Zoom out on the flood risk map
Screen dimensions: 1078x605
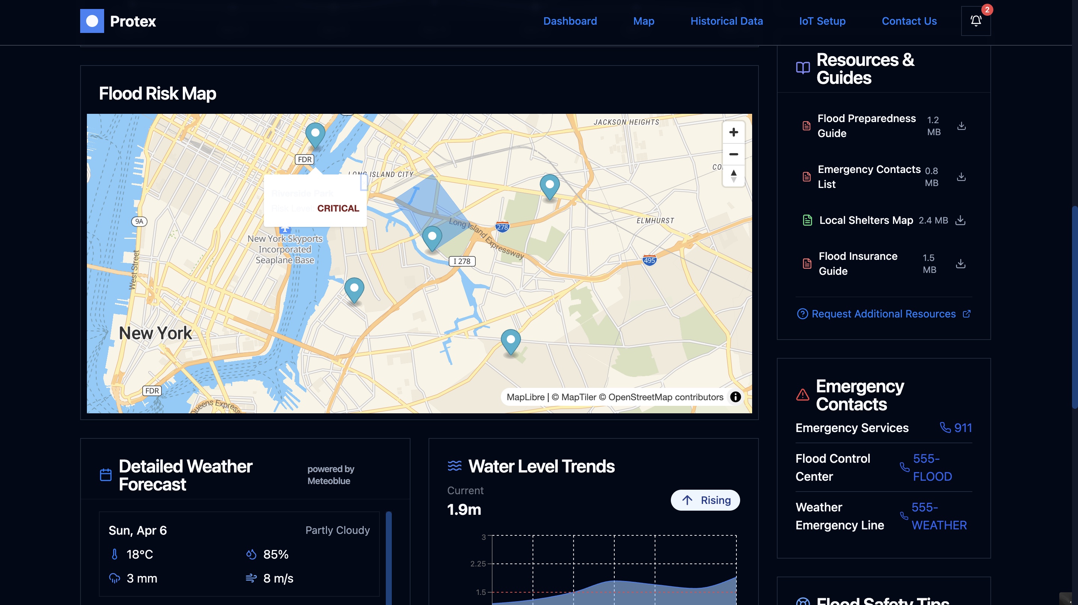click(x=733, y=154)
